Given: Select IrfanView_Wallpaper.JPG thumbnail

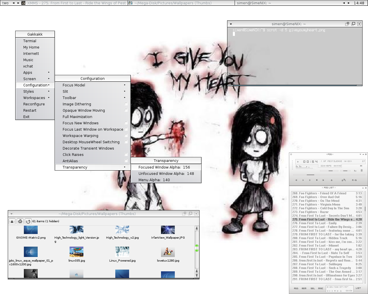Looking at the screenshot, I should (168, 230).
